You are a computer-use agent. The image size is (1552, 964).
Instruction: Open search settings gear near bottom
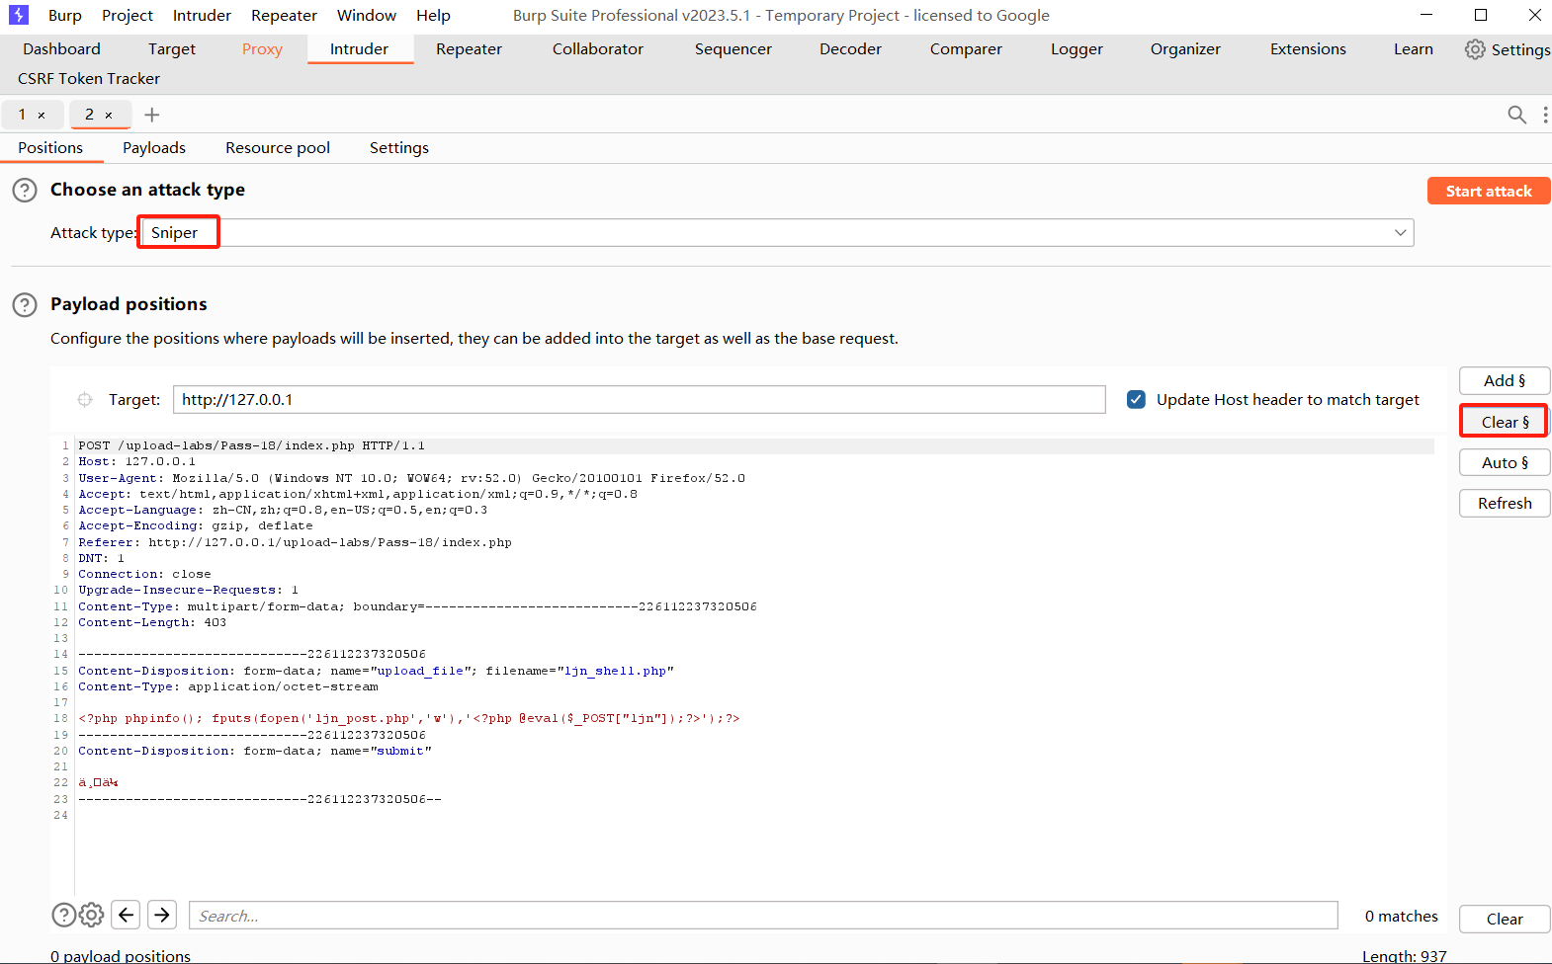tap(91, 915)
